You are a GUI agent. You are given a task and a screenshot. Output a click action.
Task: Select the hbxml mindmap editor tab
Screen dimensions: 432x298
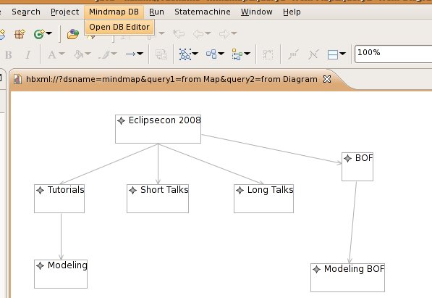pyautogui.click(x=171, y=79)
